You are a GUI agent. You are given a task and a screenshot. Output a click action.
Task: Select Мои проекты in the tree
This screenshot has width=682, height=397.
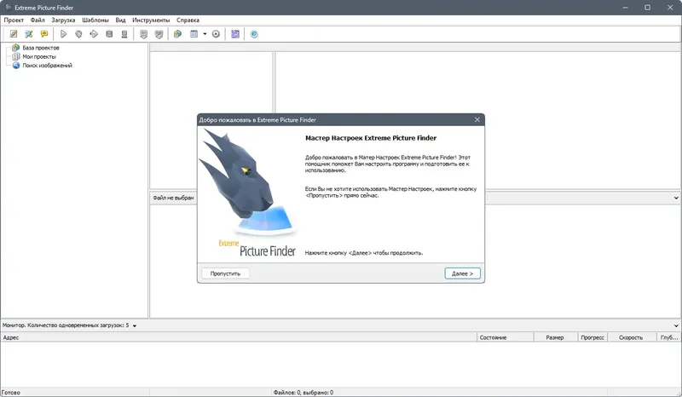click(39, 56)
